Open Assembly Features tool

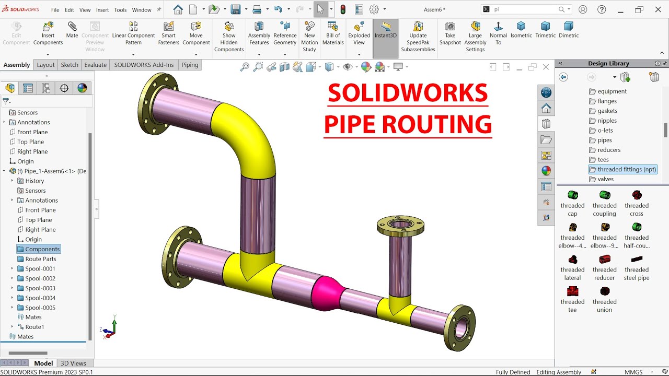(x=259, y=33)
